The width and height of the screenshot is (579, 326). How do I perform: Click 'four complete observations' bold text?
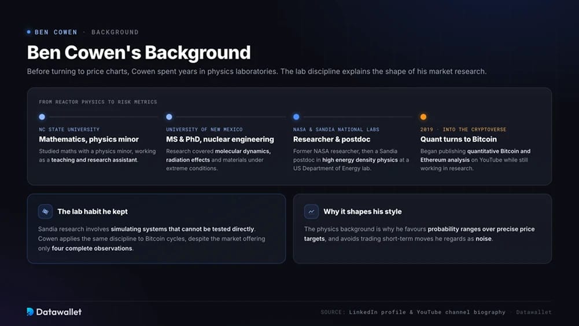tap(92, 248)
